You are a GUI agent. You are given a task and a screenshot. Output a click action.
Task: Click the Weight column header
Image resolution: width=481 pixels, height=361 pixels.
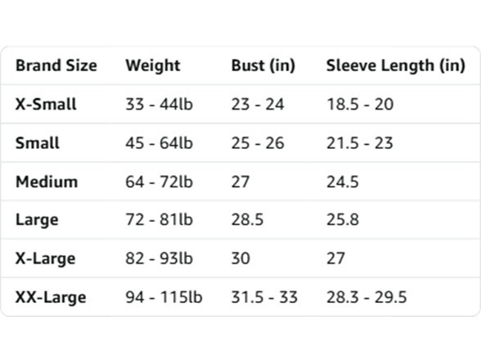153,66
